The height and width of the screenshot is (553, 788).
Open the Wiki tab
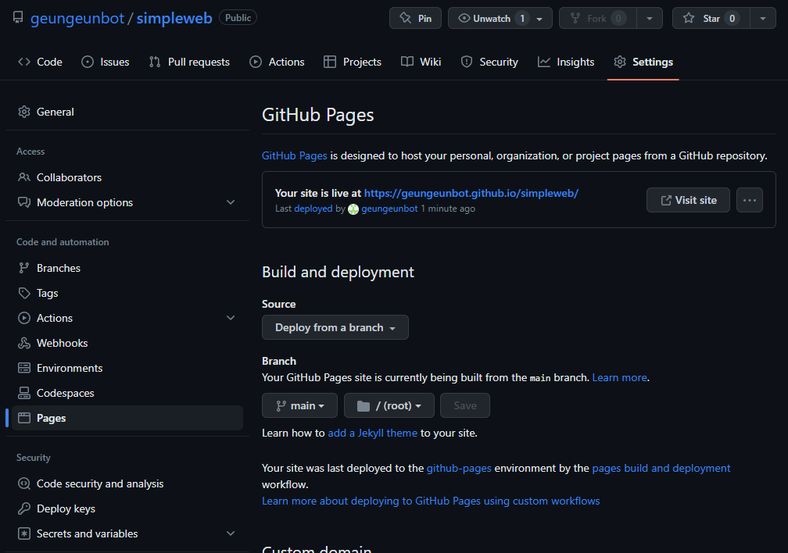pyautogui.click(x=421, y=62)
